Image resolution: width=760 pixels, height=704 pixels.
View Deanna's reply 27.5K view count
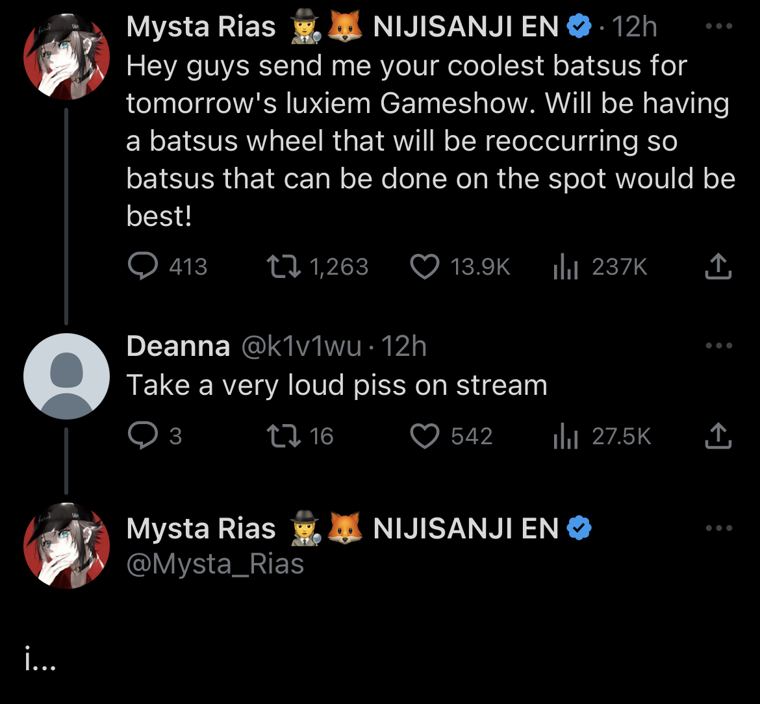click(x=564, y=436)
